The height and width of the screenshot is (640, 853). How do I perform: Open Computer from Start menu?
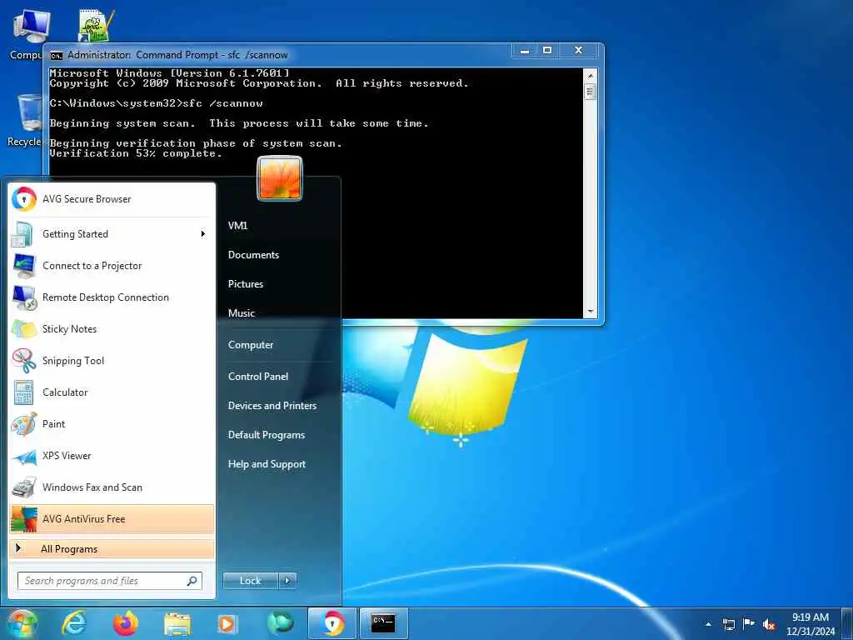(251, 345)
